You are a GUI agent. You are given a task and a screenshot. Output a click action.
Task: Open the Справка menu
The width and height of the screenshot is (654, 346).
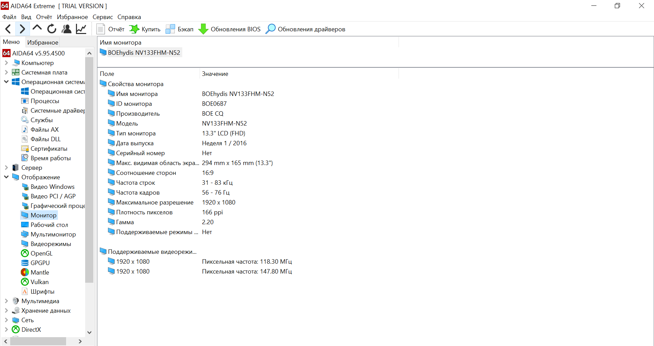coord(129,17)
